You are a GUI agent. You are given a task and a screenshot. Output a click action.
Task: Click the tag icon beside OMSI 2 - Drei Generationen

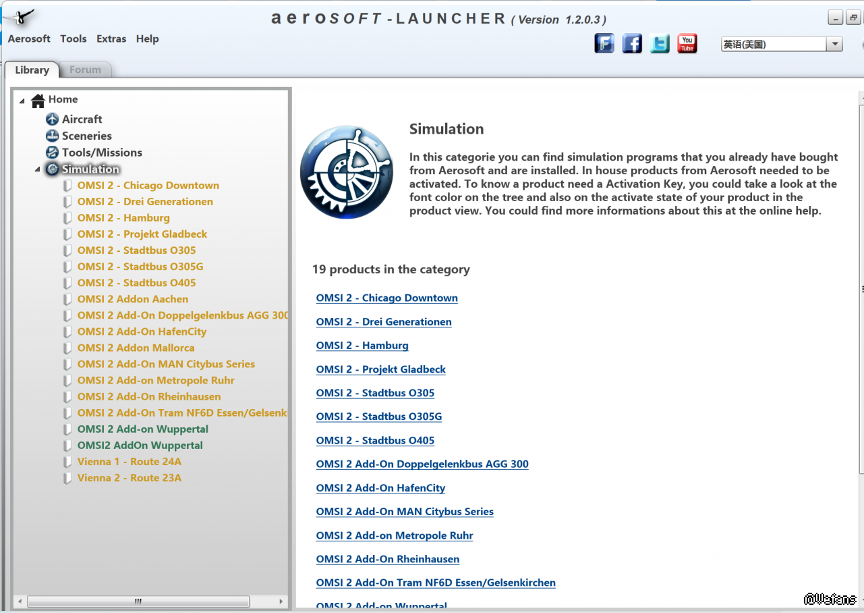click(x=67, y=202)
